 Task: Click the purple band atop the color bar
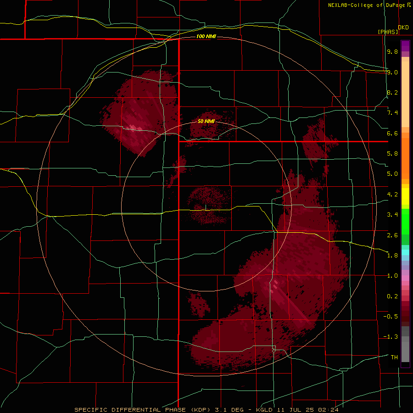(405, 46)
